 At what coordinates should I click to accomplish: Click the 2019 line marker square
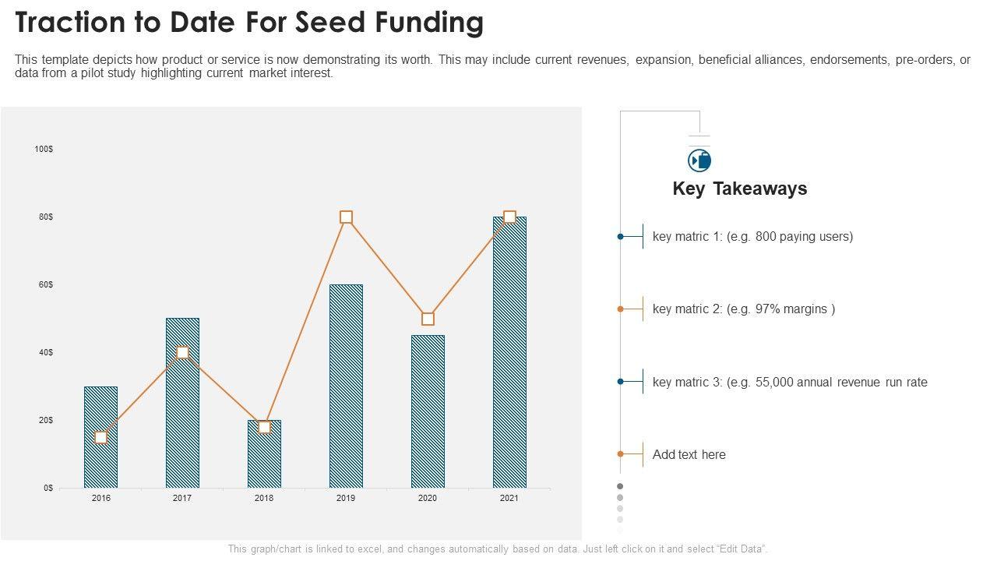coord(346,217)
